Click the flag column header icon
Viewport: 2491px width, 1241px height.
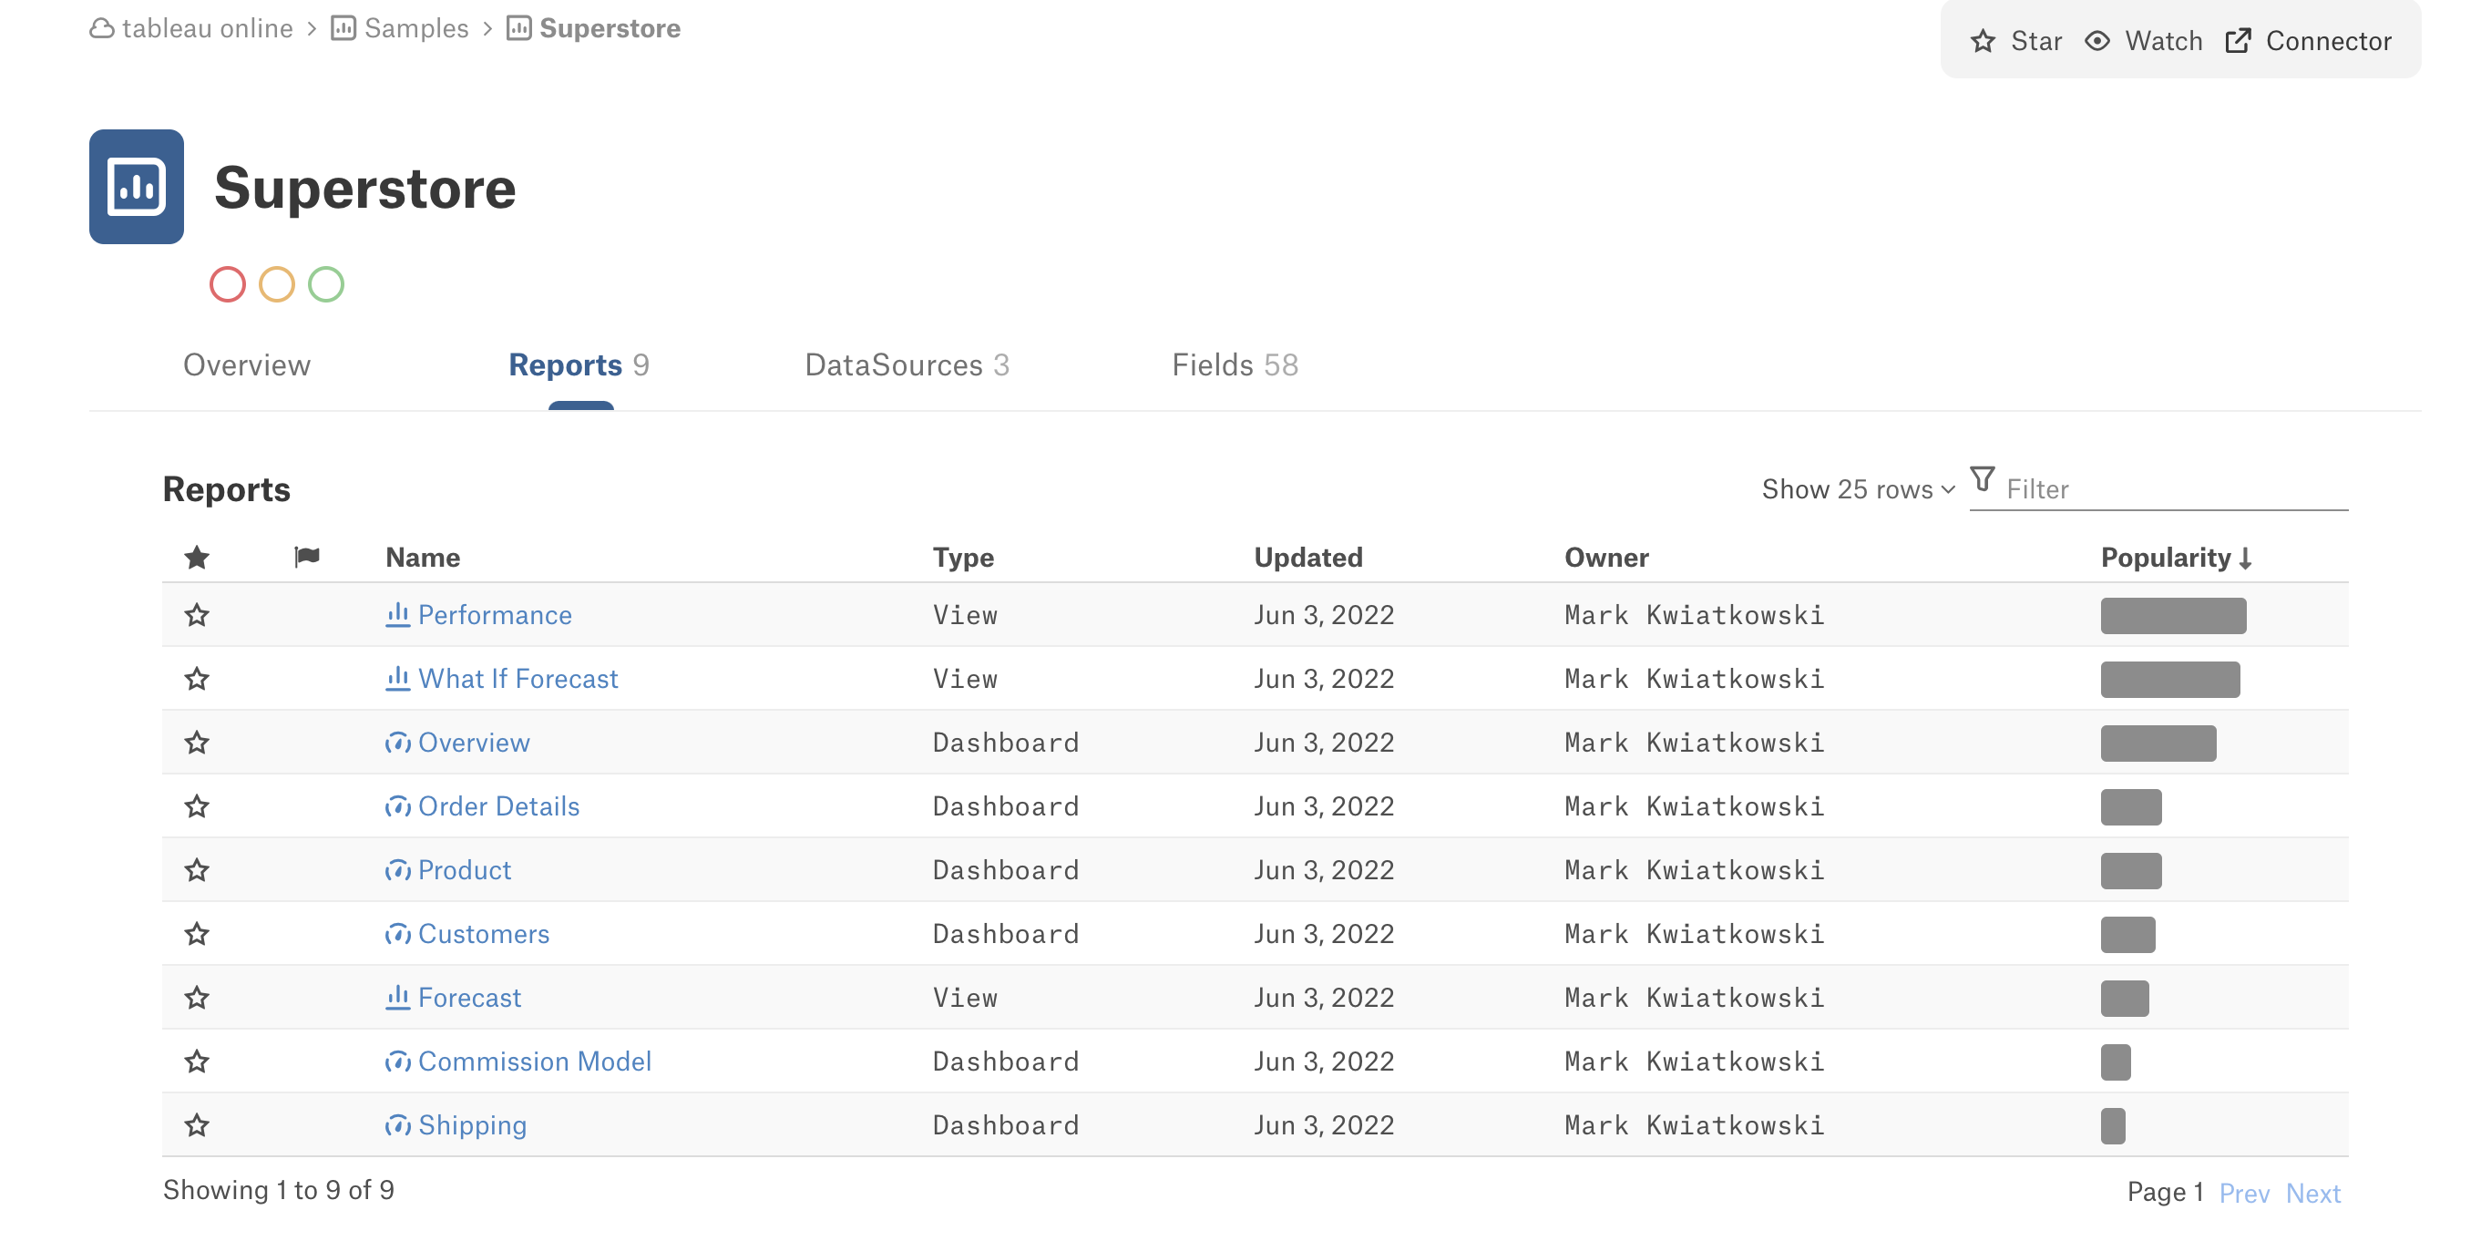(306, 556)
